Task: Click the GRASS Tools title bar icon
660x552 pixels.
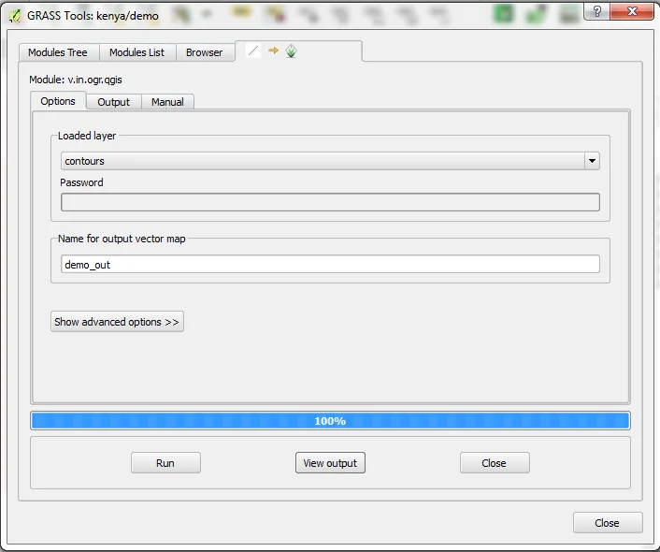Action: coord(15,16)
